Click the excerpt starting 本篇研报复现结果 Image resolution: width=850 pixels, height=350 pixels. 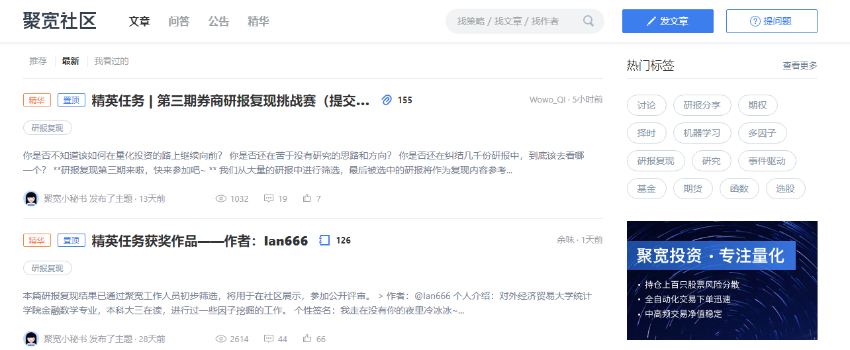308,302
